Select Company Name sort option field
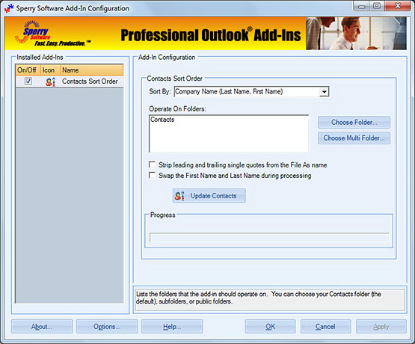 click(x=252, y=91)
